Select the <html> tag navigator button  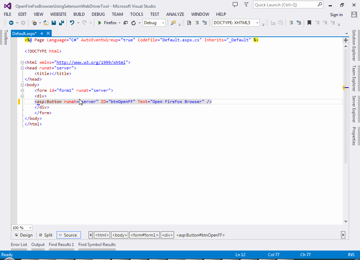[102, 235]
